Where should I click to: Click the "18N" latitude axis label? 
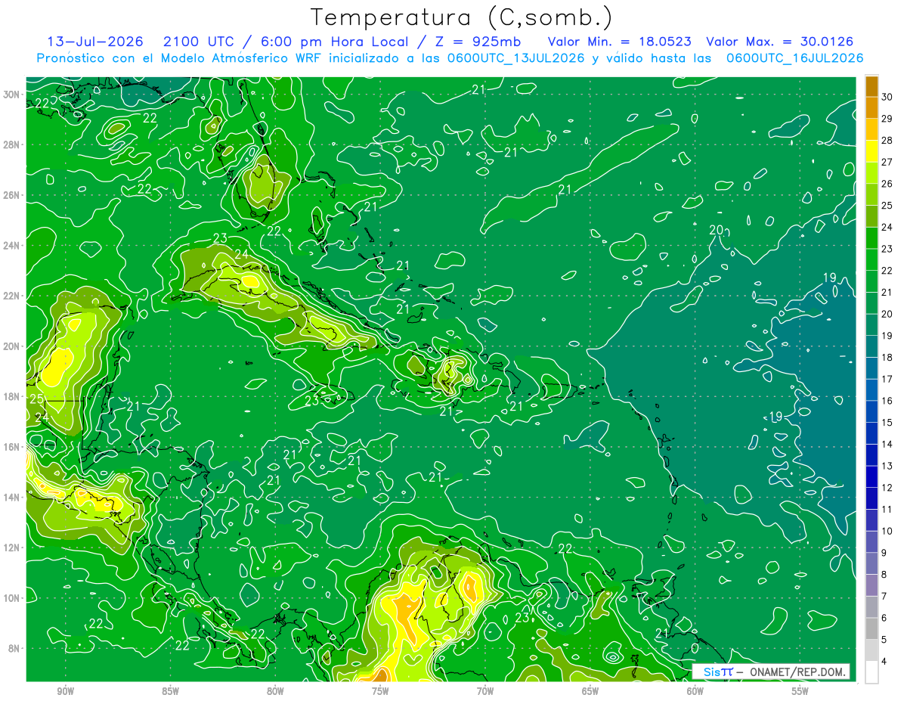coord(11,396)
